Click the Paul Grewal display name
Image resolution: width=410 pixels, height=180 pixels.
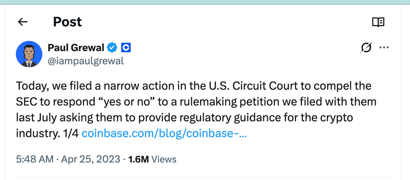tap(76, 47)
